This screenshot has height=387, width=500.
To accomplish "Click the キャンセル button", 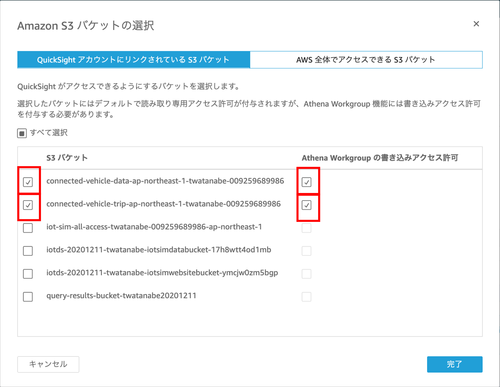I will click(48, 364).
